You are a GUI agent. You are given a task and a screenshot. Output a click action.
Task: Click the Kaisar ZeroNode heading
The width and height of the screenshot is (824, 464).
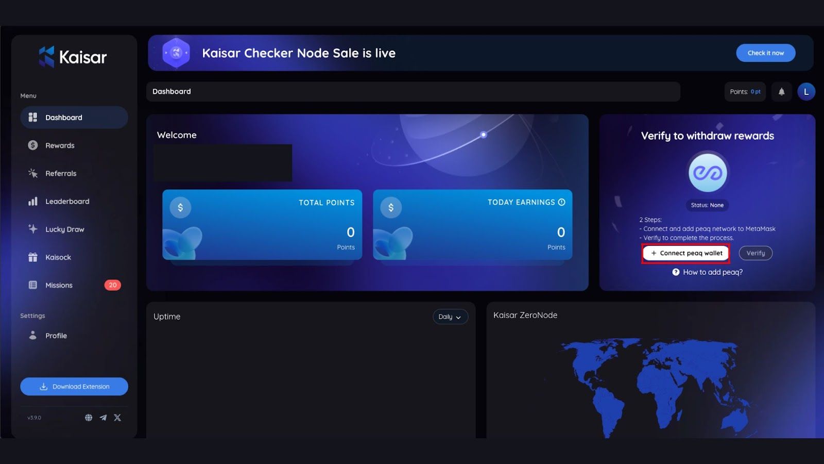(525, 315)
